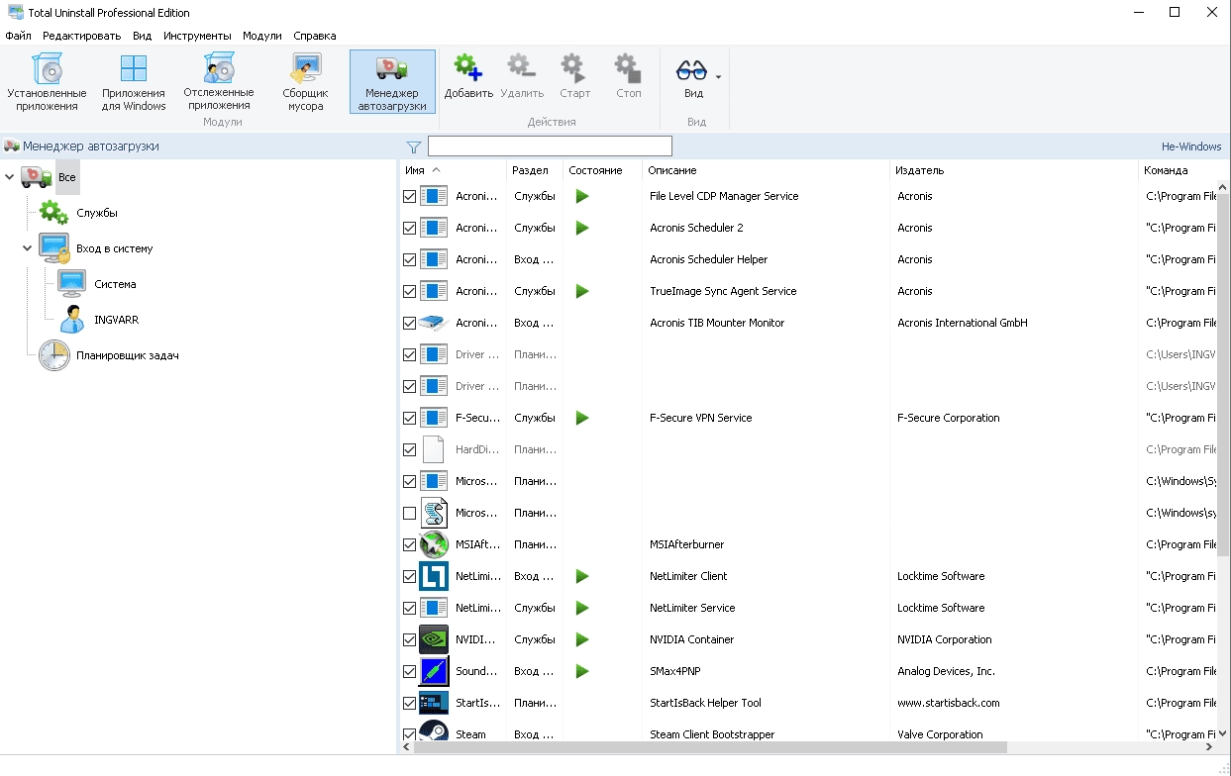Click the Старт toolbar icon
Image resolution: width=1231 pixels, height=776 pixels.
pos(574,69)
